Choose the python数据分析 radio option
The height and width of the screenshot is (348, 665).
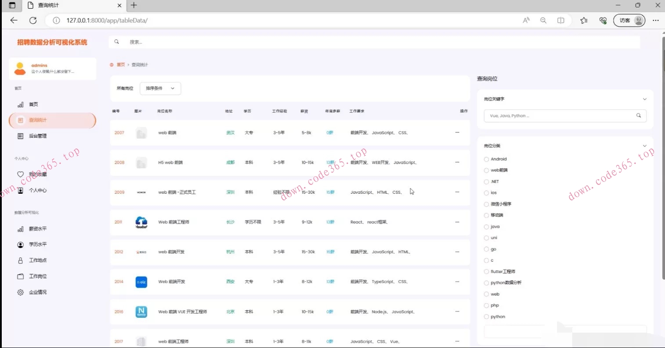486,283
